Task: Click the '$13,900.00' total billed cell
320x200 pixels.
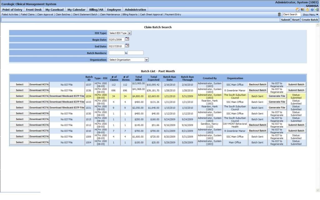Action: 139,84
